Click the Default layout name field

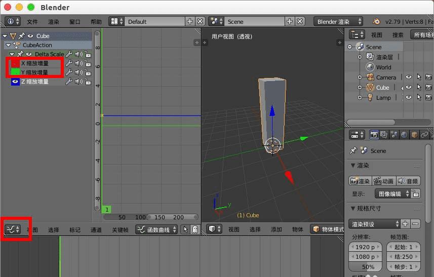pyautogui.click(x=154, y=21)
